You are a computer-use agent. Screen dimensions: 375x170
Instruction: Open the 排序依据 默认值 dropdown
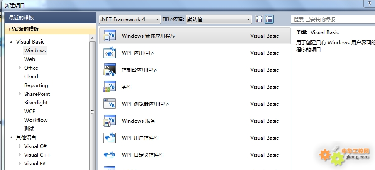point(219,19)
